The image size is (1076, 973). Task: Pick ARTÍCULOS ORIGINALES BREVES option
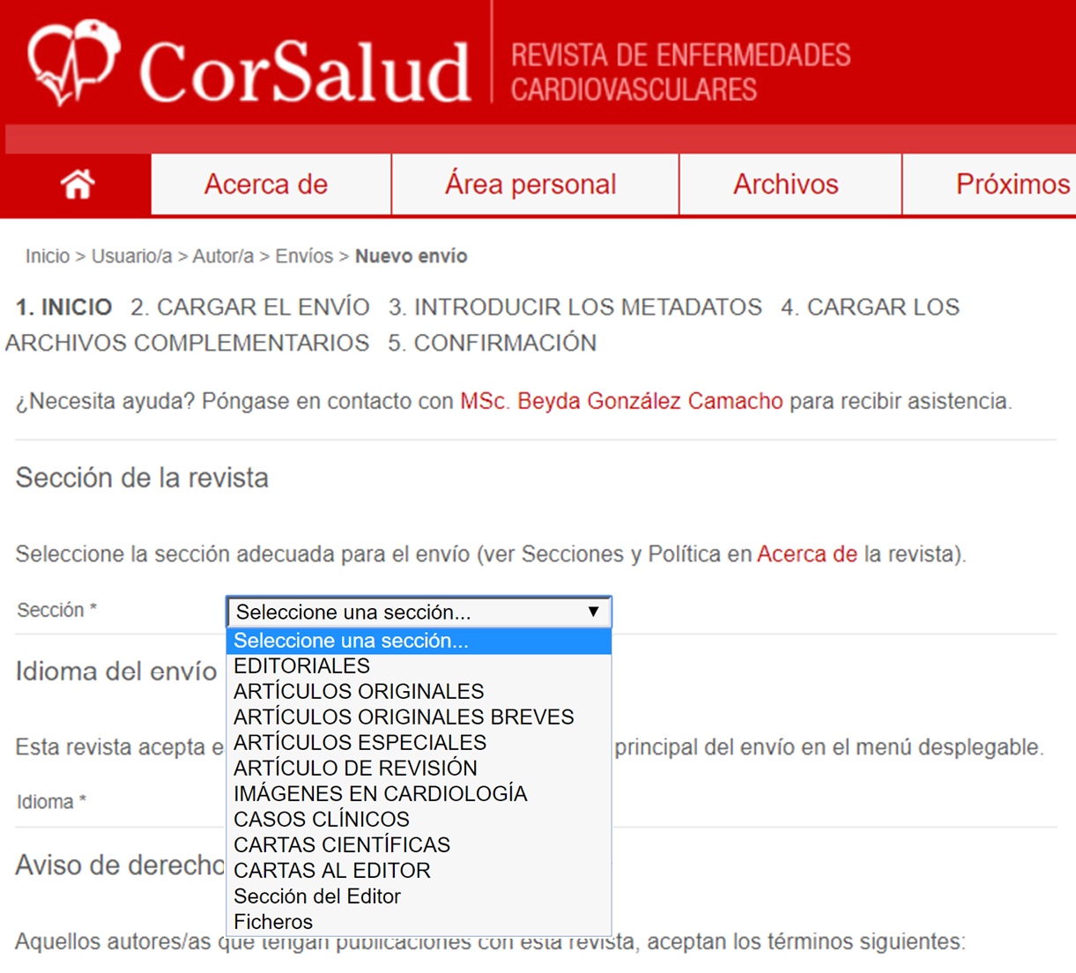pyautogui.click(x=403, y=717)
